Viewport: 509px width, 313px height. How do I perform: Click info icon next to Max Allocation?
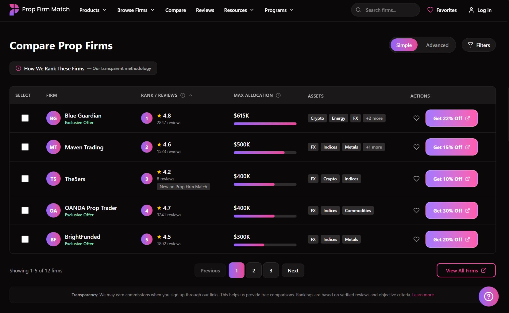(278, 95)
